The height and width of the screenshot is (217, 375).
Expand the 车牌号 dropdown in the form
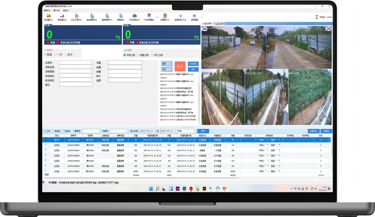click(91, 63)
